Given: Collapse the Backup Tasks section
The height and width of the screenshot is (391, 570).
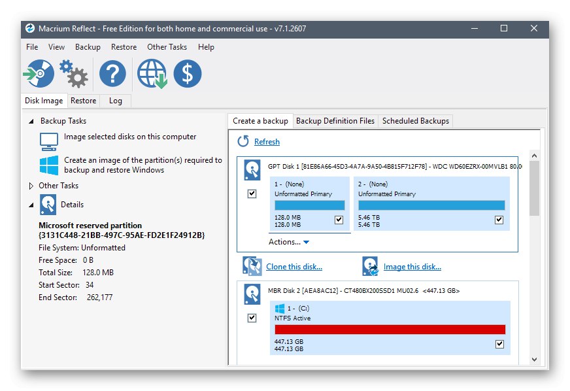Looking at the screenshot, I should click(x=31, y=121).
